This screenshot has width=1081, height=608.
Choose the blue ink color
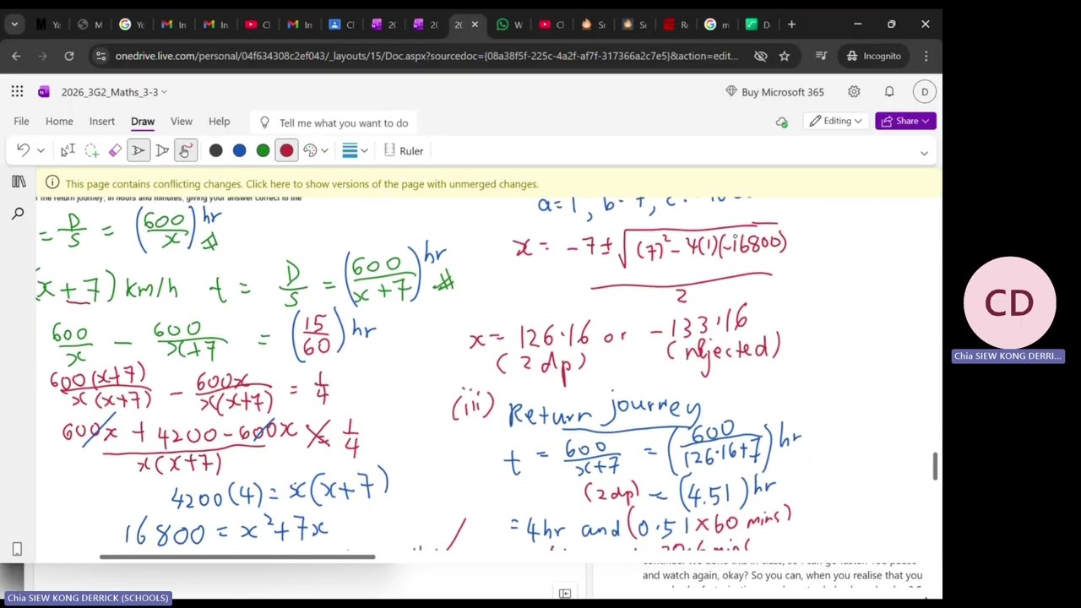pos(240,151)
